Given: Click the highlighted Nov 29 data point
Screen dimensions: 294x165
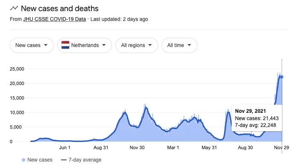Looking at the screenshot, I should coord(282,77).
